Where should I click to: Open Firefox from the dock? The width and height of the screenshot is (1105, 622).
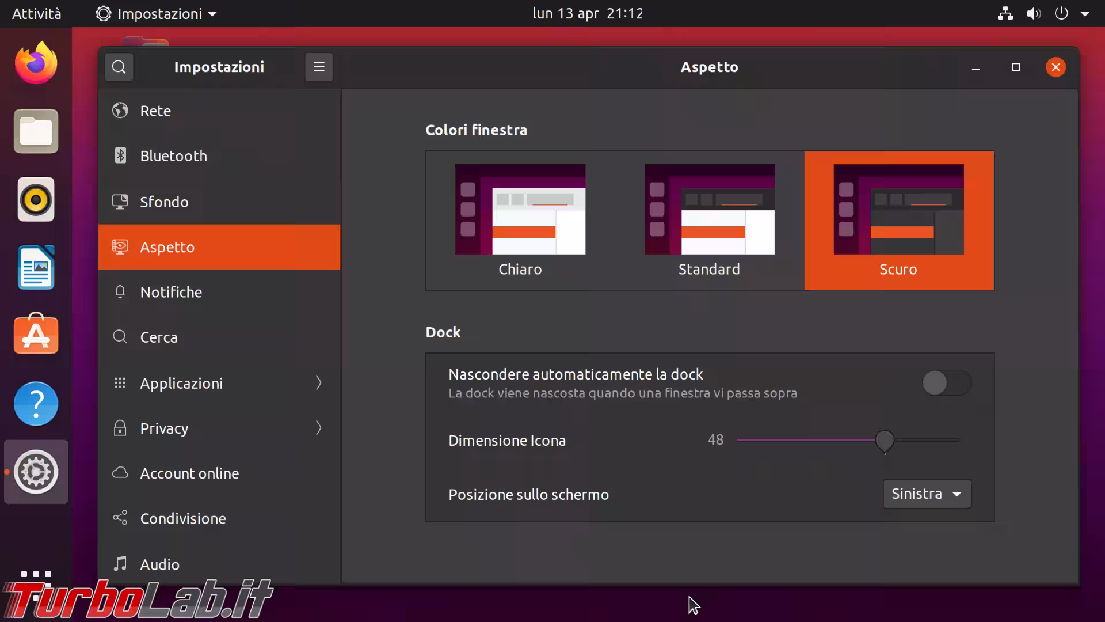tap(36, 63)
